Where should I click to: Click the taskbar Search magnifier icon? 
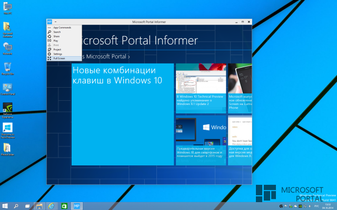(x=16, y=206)
